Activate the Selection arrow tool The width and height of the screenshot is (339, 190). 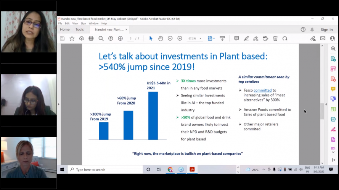coord(151,38)
